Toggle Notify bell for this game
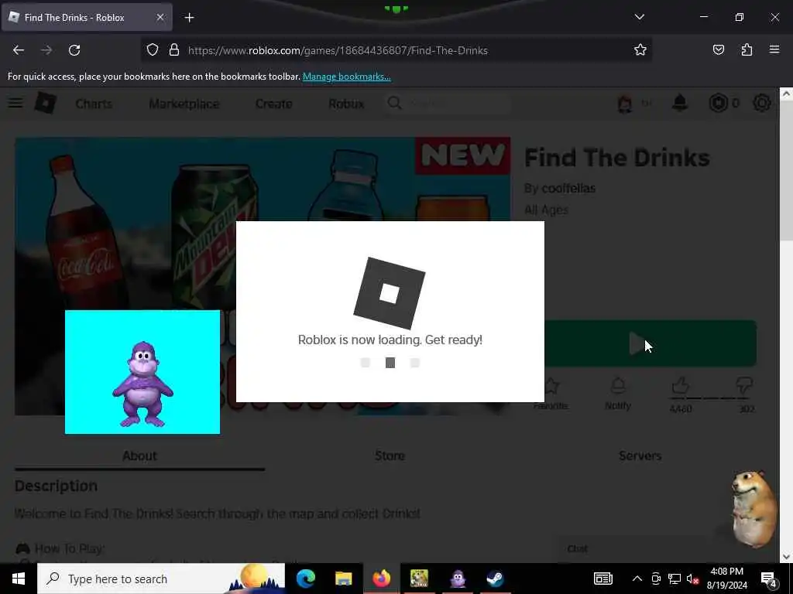The height and width of the screenshot is (594, 793). click(x=618, y=394)
